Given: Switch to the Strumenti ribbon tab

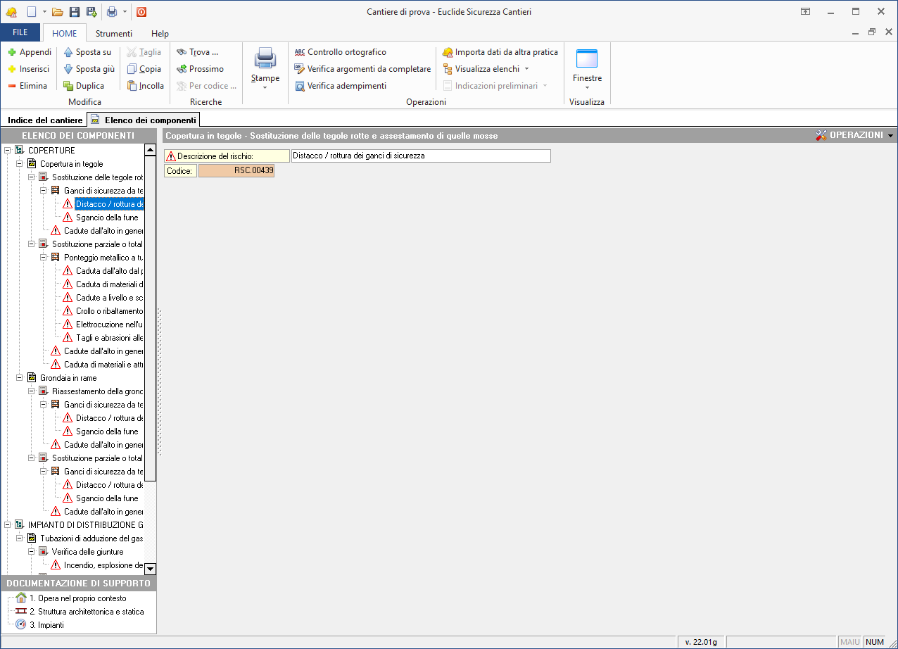Looking at the screenshot, I should click(x=113, y=33).
